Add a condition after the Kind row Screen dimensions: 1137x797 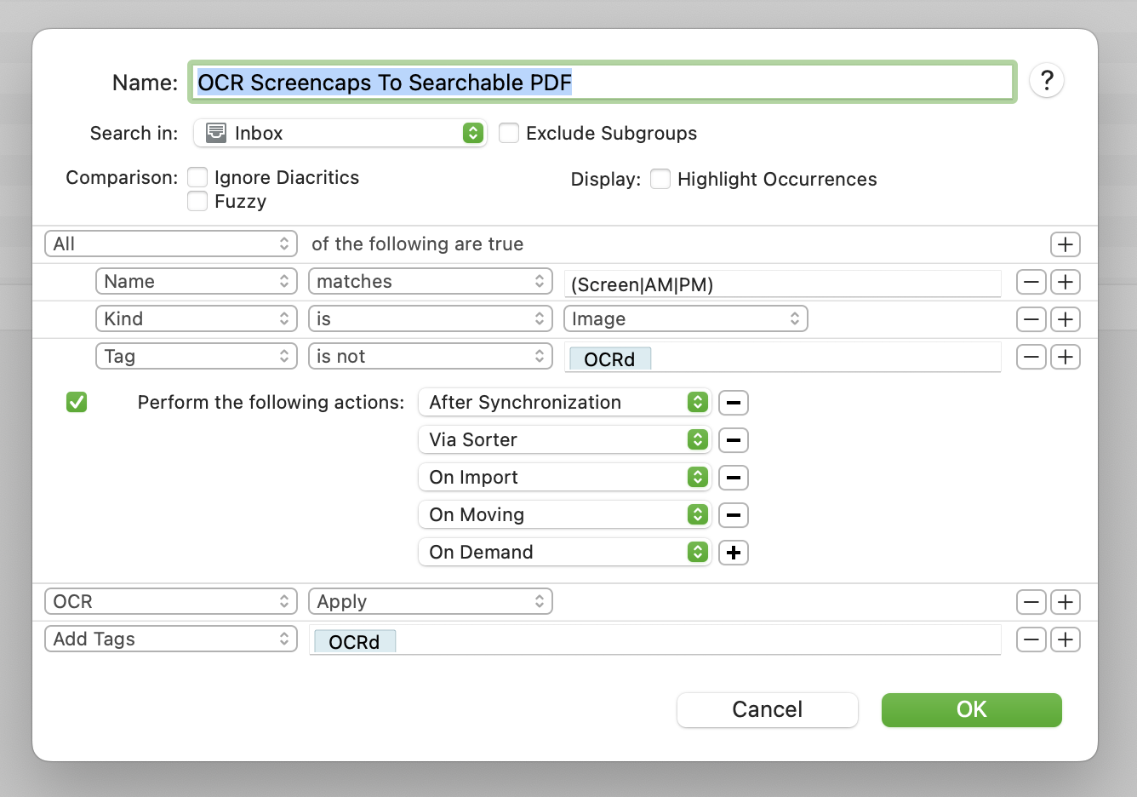coord(1065,319)
